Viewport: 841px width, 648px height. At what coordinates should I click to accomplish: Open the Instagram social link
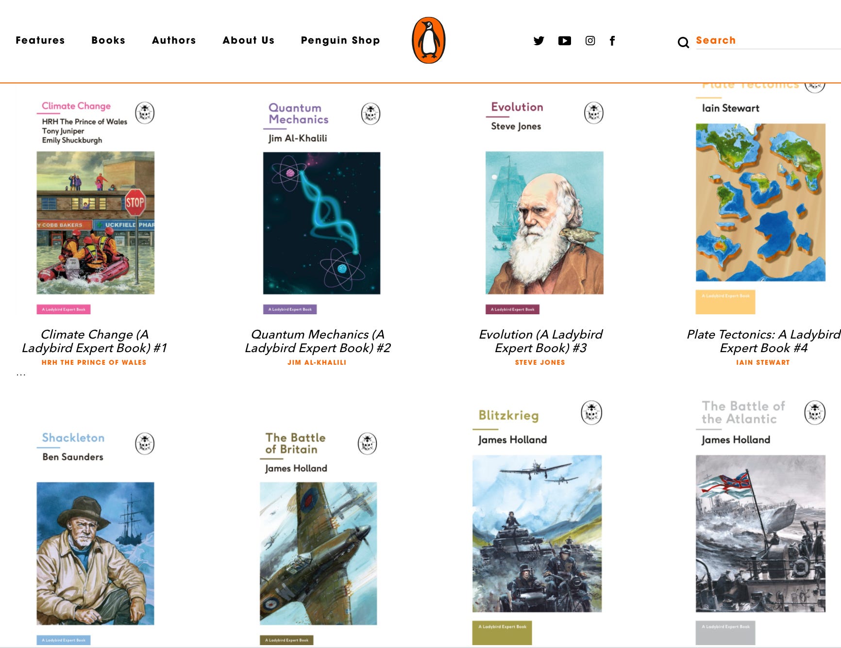coord(590,41)
